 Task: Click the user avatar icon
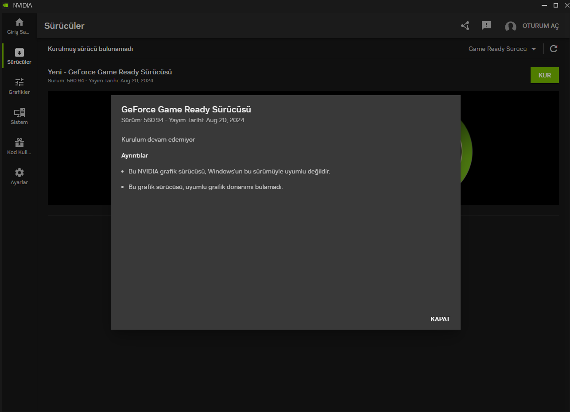coord(511,26)
